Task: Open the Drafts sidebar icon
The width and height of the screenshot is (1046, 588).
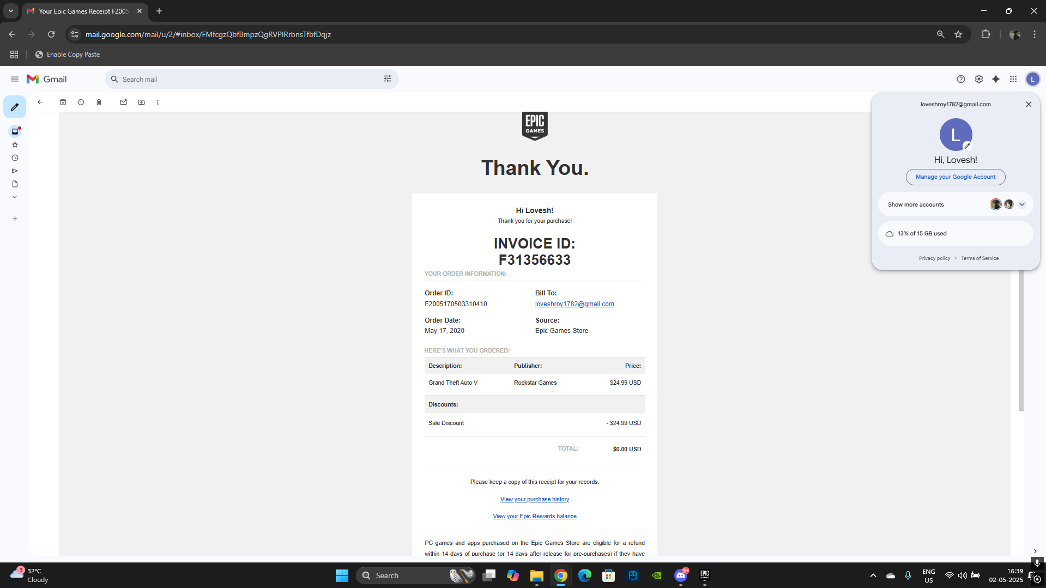Action: 15,184
